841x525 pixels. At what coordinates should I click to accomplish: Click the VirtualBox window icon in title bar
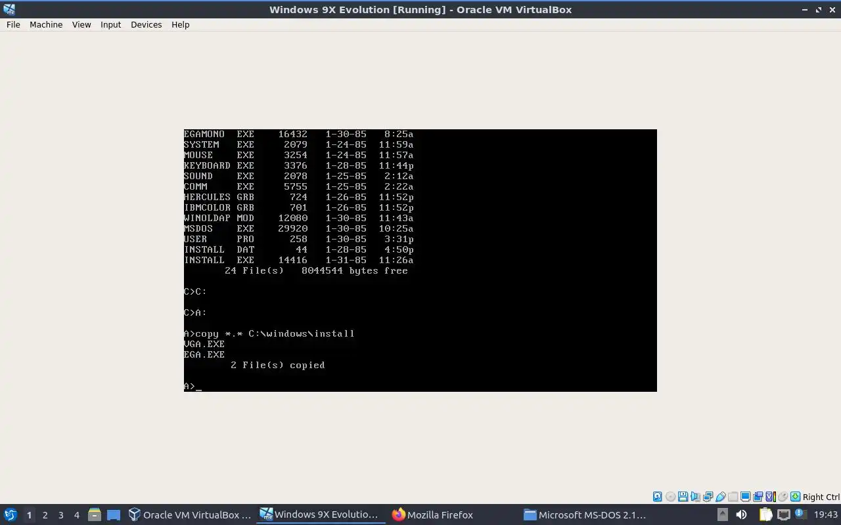9,9
